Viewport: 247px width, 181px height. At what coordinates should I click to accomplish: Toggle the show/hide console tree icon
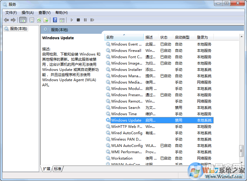point(23,20)
